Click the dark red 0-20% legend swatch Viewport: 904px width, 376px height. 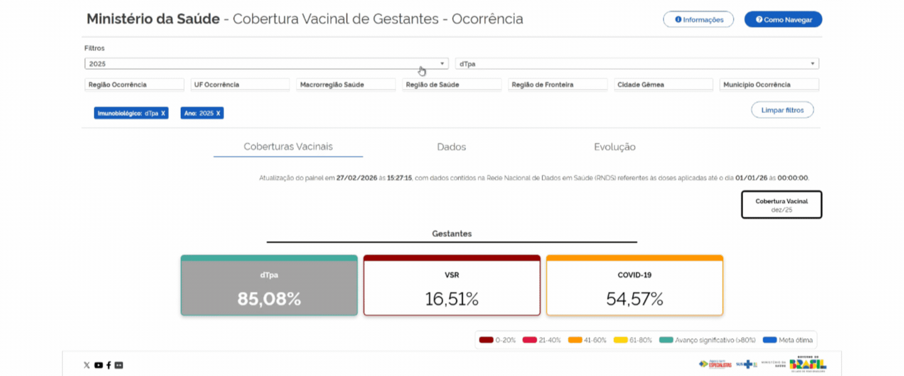point(486,340)
